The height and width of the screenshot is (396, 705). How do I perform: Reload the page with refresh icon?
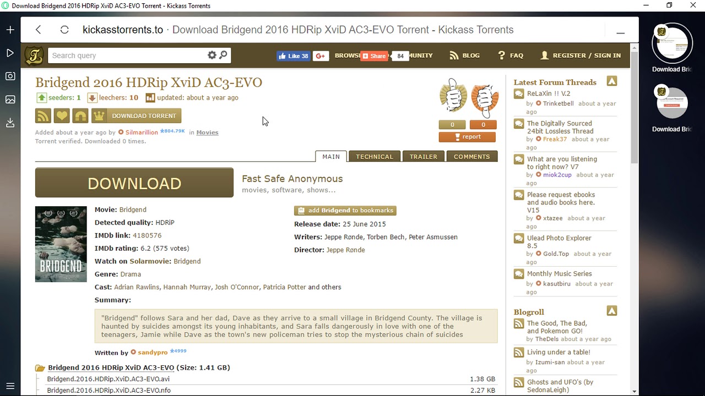(64, 30)
